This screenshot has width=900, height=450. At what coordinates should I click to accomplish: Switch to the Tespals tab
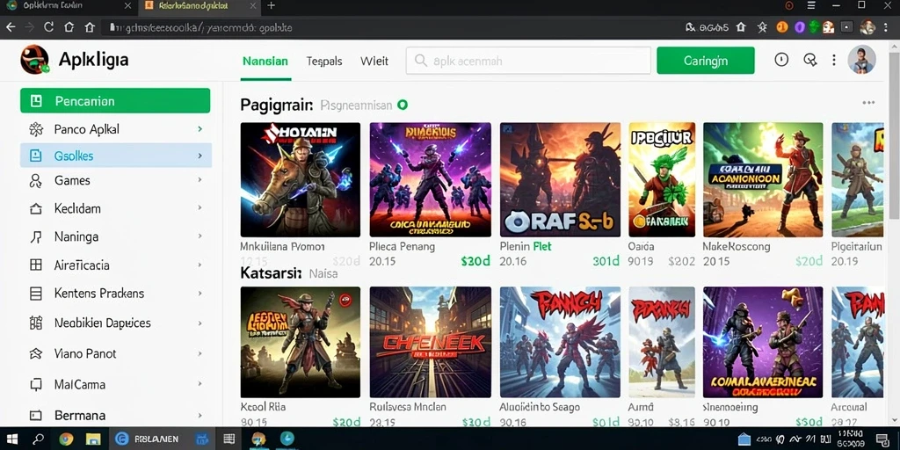coord(324,61)
